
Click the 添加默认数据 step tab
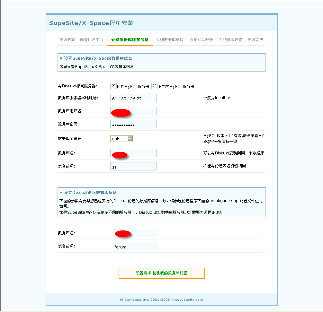click(201, 40)
